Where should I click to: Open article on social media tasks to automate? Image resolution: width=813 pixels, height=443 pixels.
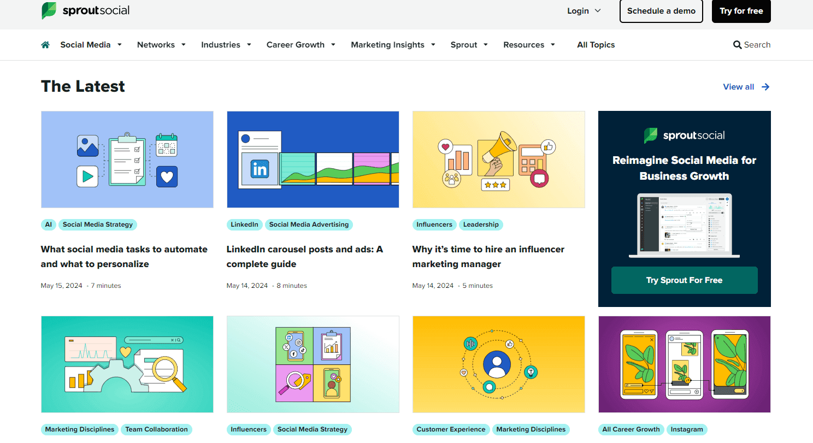(x=124, y=257)
